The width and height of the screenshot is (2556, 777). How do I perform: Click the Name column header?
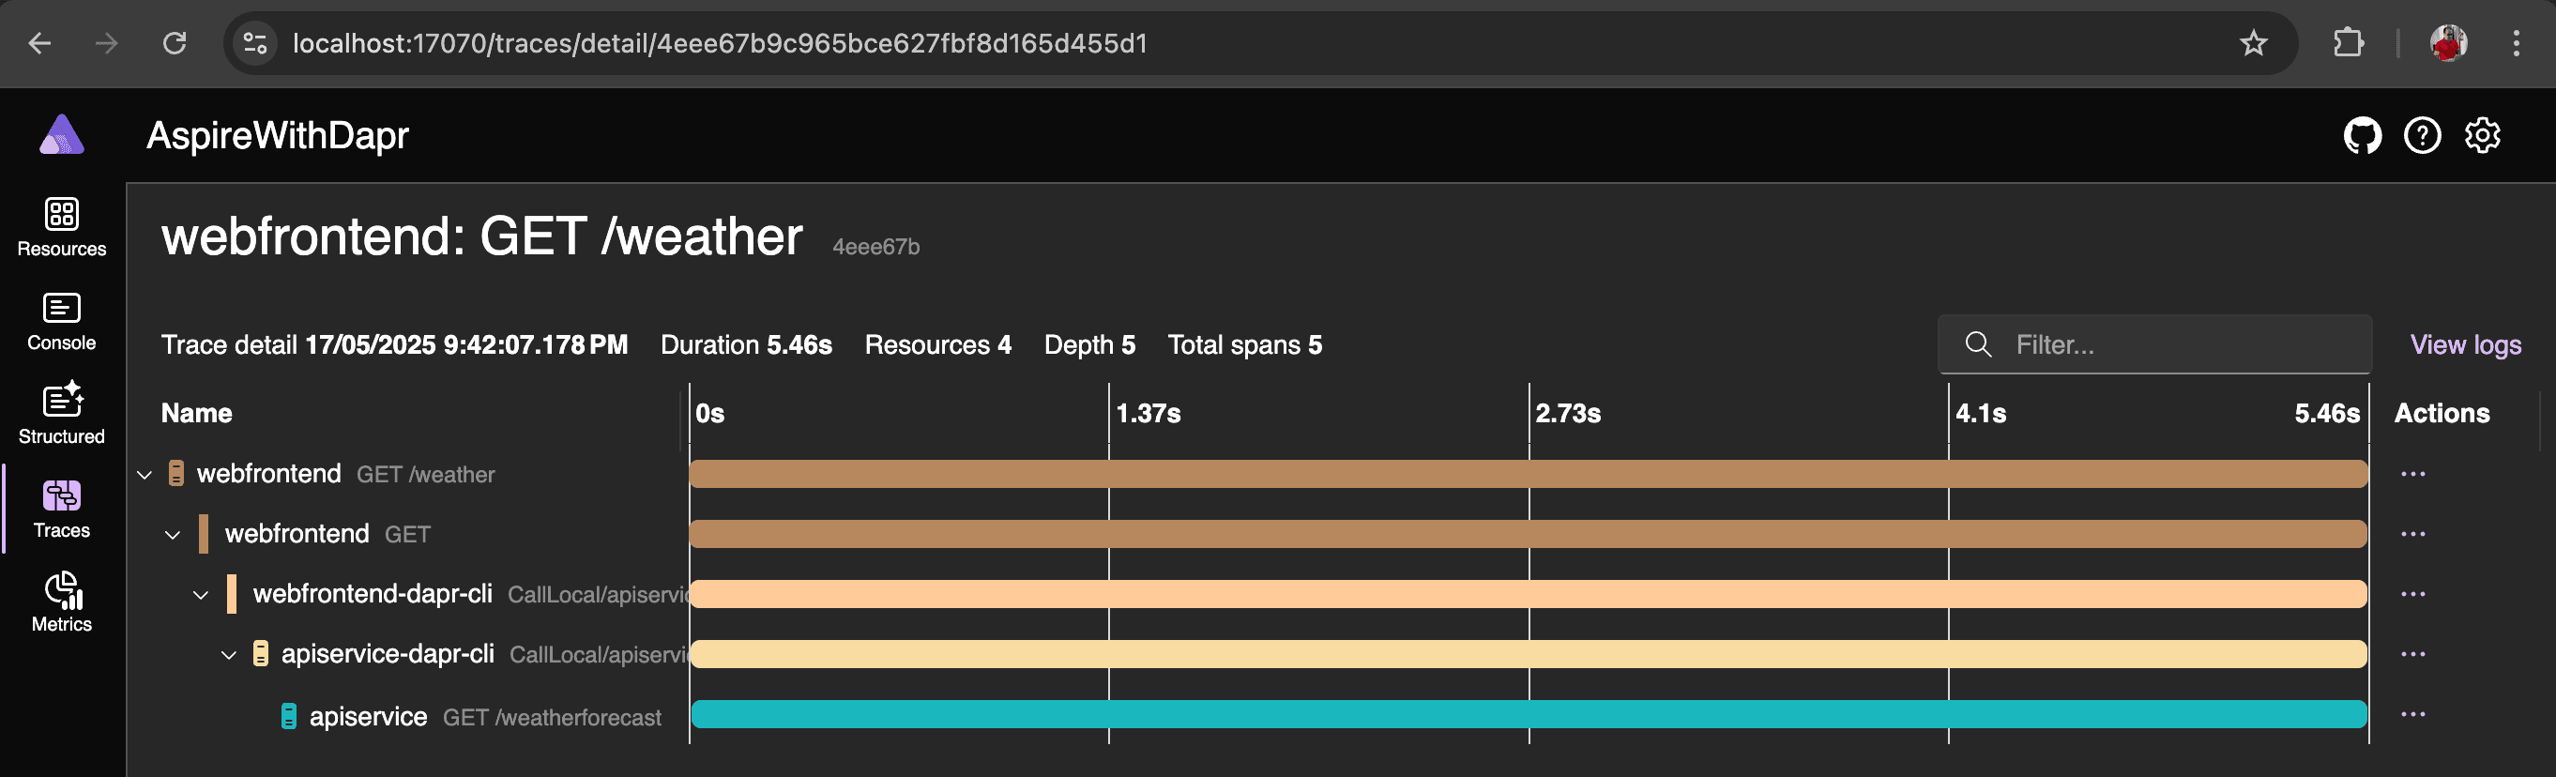coord(196,413)
